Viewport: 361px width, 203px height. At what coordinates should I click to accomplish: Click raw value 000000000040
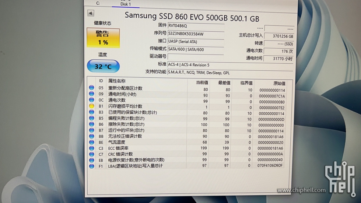click(270, 160)
